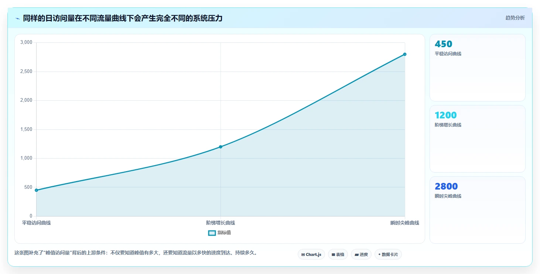
Task: Click the 1200 阶梯增长曲线 data card
Action: [477, 139]
